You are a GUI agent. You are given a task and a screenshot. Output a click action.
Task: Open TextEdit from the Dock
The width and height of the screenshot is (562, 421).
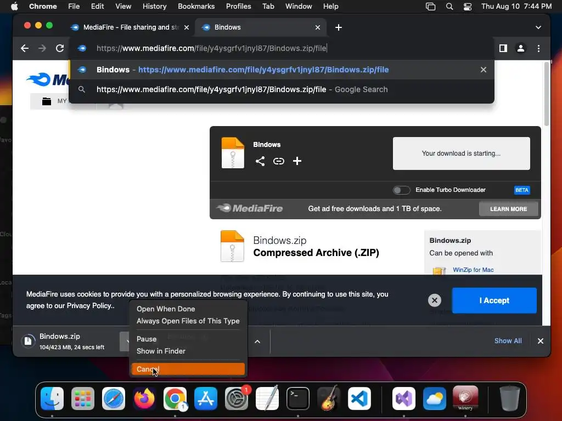(x=267, y=398)
